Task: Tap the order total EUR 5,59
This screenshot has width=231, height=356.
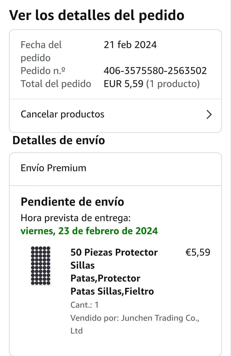Action: tap(124, 84)
